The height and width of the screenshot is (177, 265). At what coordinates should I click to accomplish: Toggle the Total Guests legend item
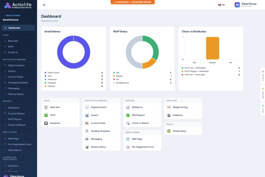point(54,73)
